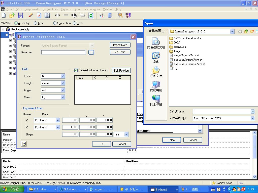Click OK in Import Stiffness Data dialog

click(102, 144)
